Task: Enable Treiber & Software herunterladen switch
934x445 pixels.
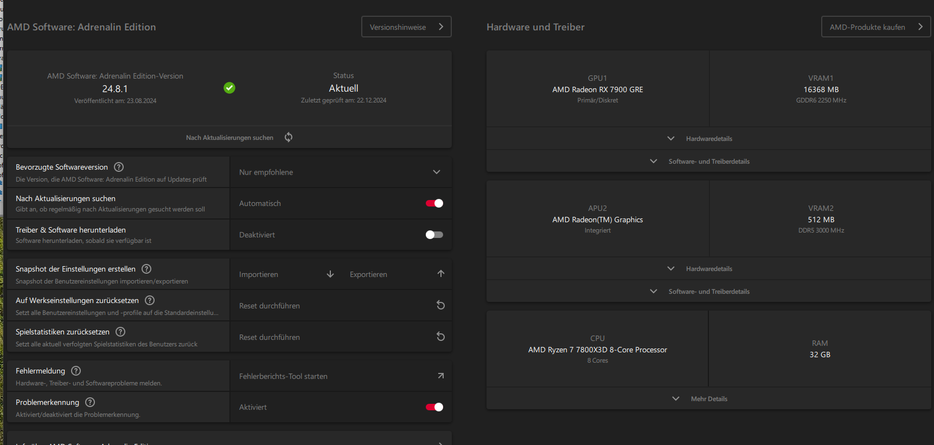Action: [x=434, y=235]
